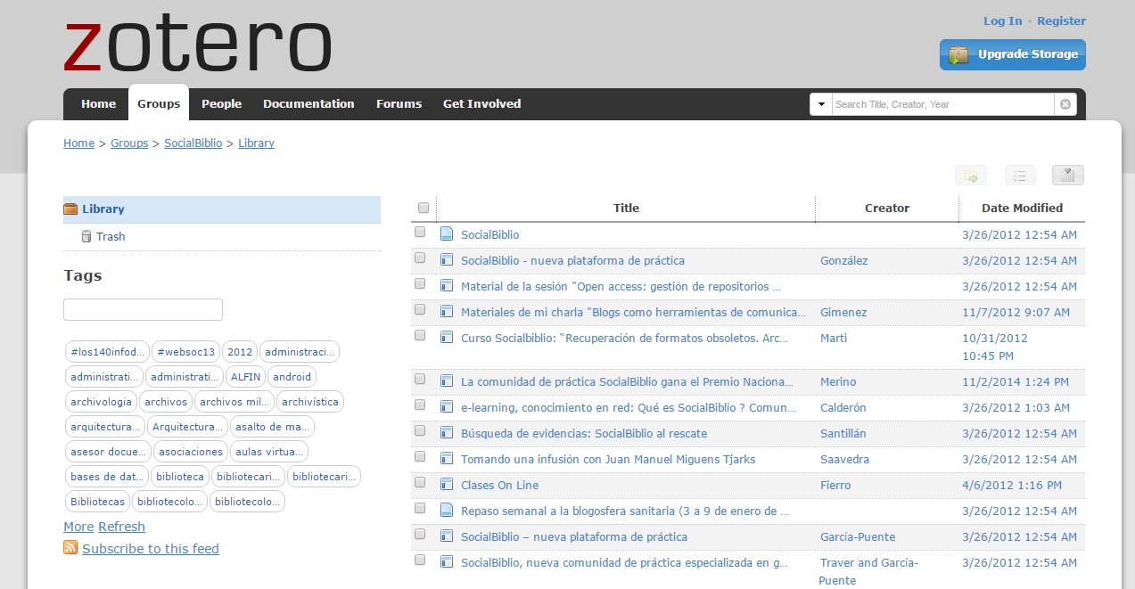1135x589 pixels.
Task: Click item icon for Clases On Line row
Action: (447, 485)
